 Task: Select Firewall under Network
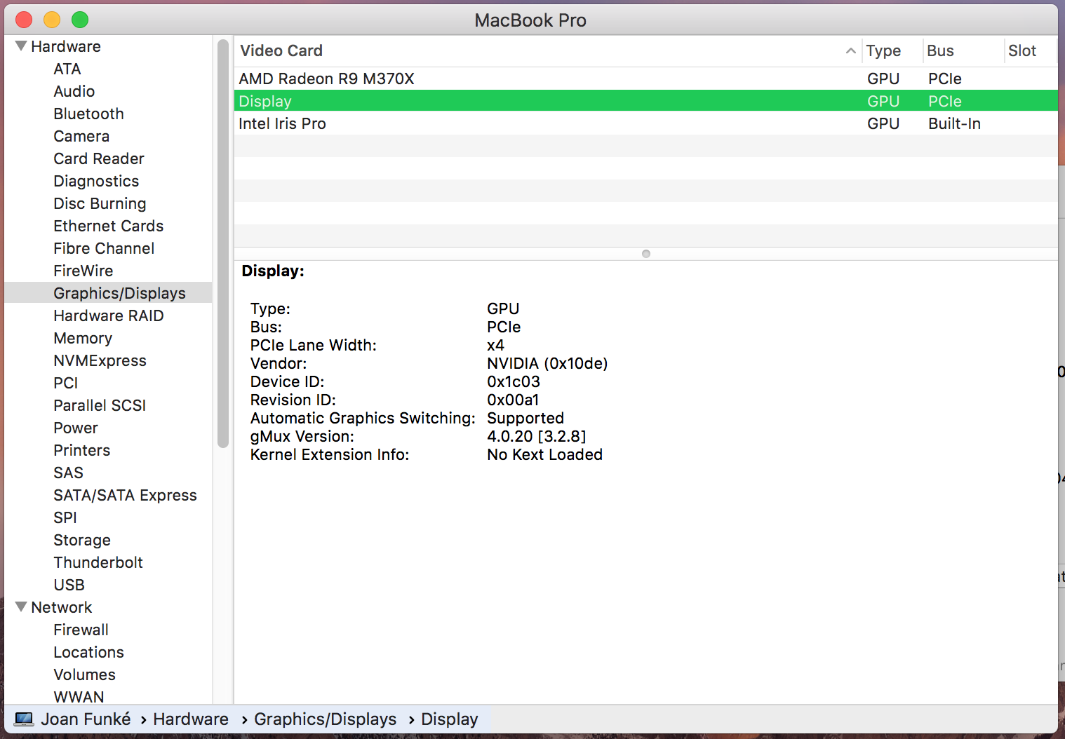pyautogui.click(x=81, y=630)
